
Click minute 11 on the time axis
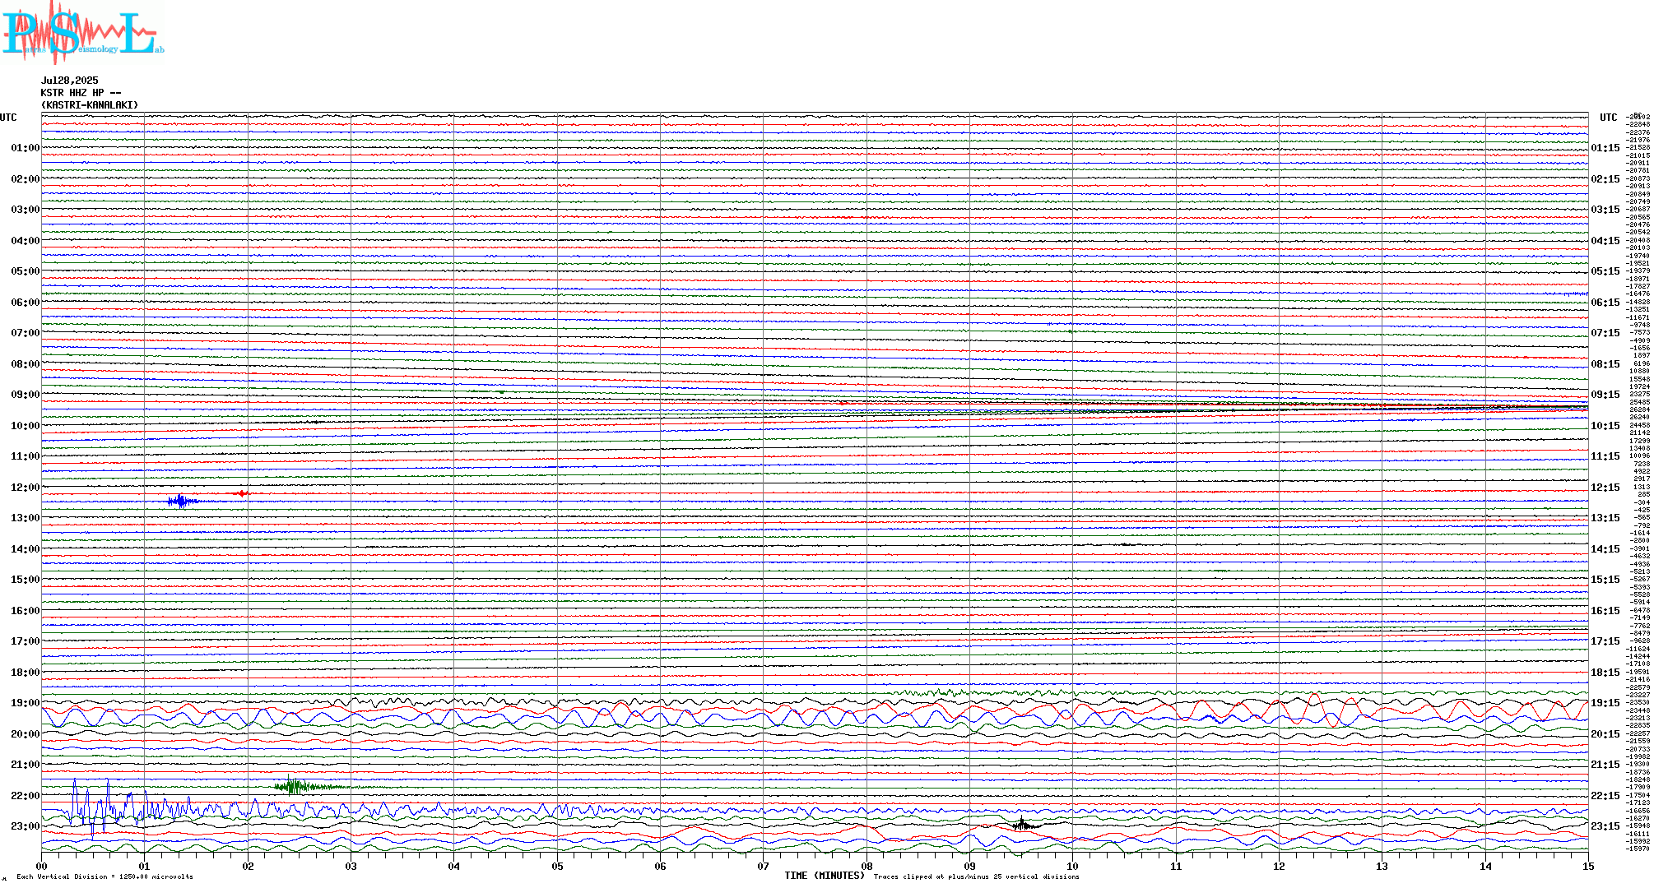(x=1176, y=866)
